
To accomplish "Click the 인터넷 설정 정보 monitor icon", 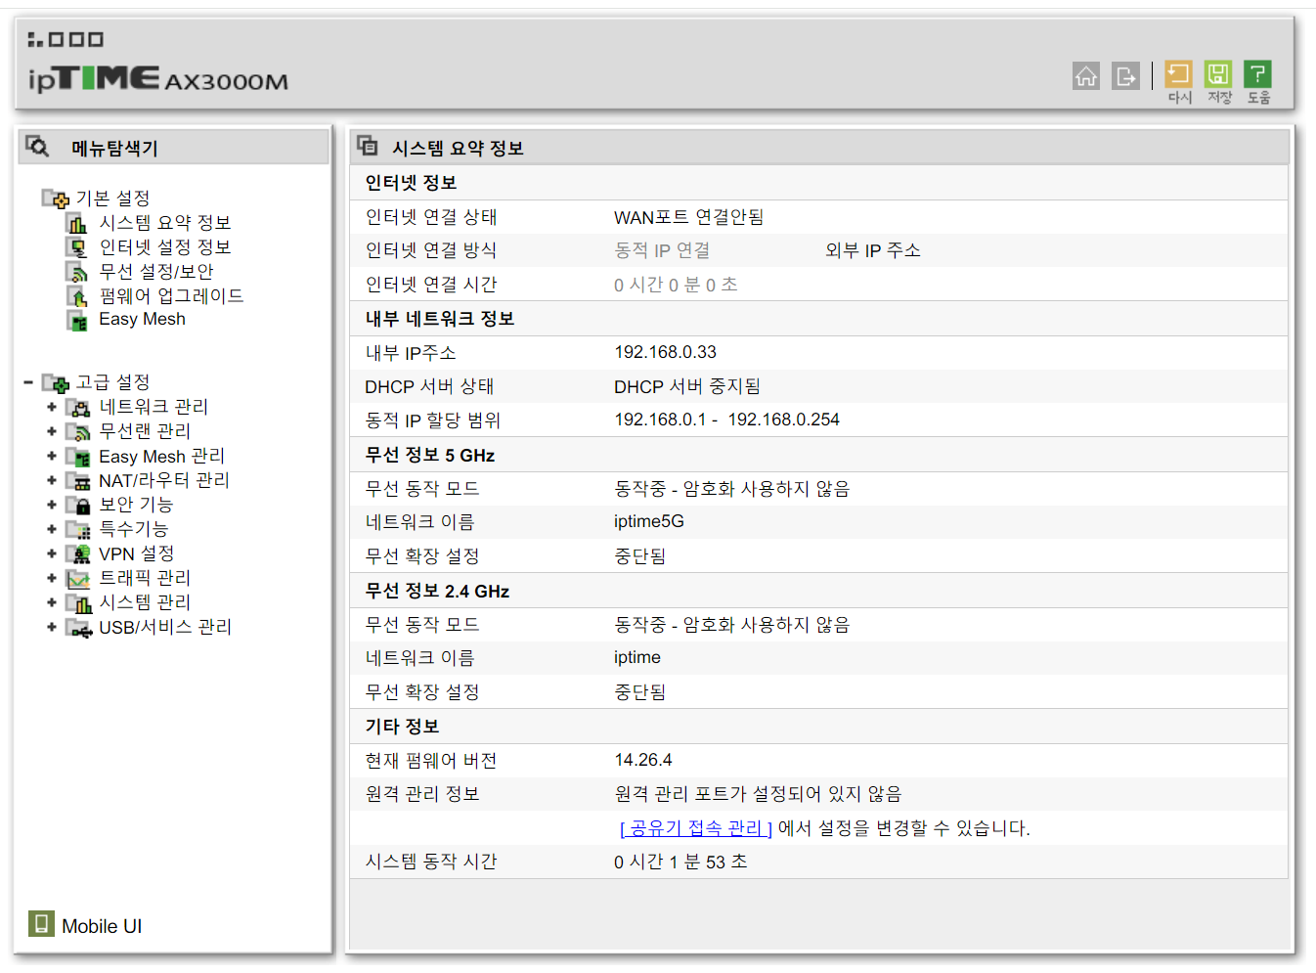I will click(76, 247).
